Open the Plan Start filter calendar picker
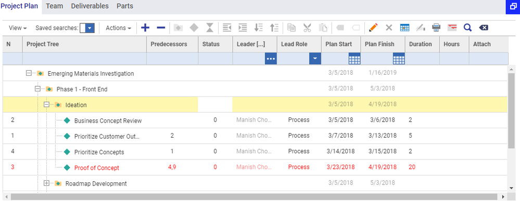 [354, 59]
